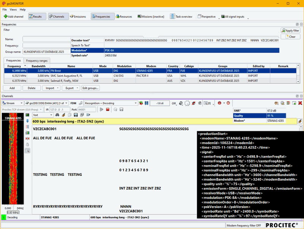The height and width of the screenshot is (229, 304).
Task: Click the Edit groups... button
Action: [91, 88]
